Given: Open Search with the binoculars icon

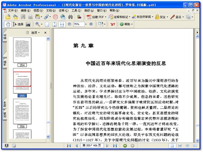Looking at the screenshot, I should pyautogui.click(x=71, y=17).
